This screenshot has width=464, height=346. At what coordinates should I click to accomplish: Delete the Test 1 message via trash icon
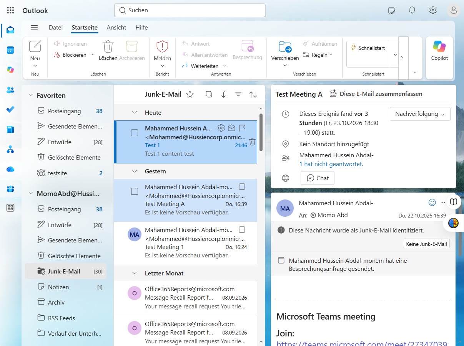coord(252,142)
